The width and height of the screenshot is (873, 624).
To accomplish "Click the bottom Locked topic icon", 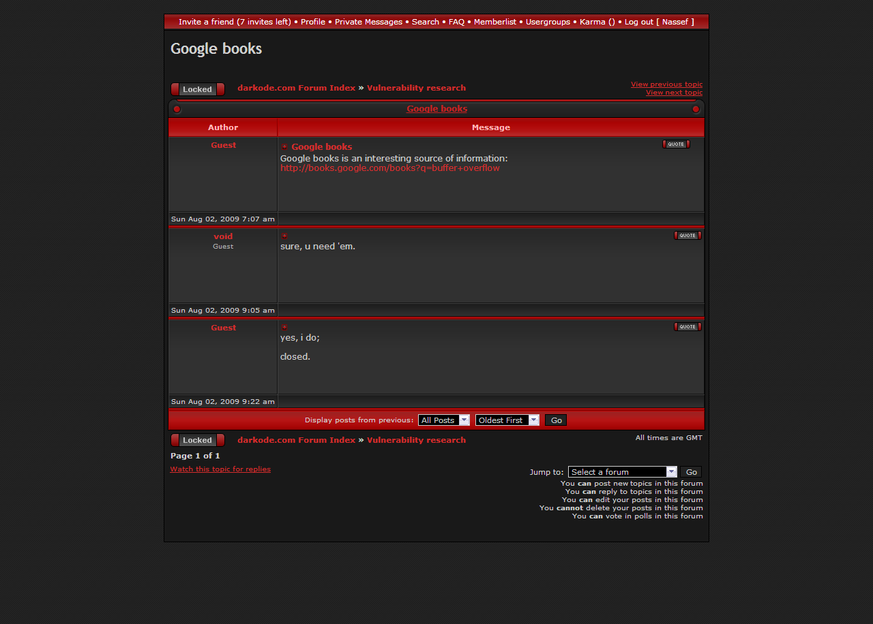I will pyautogui.click(x=197, y=440).
